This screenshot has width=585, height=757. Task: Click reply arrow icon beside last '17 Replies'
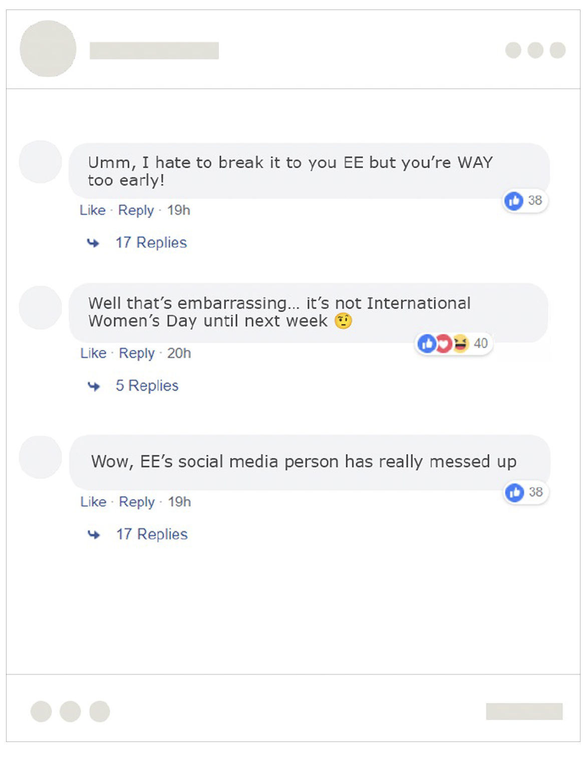coord(94,535)
